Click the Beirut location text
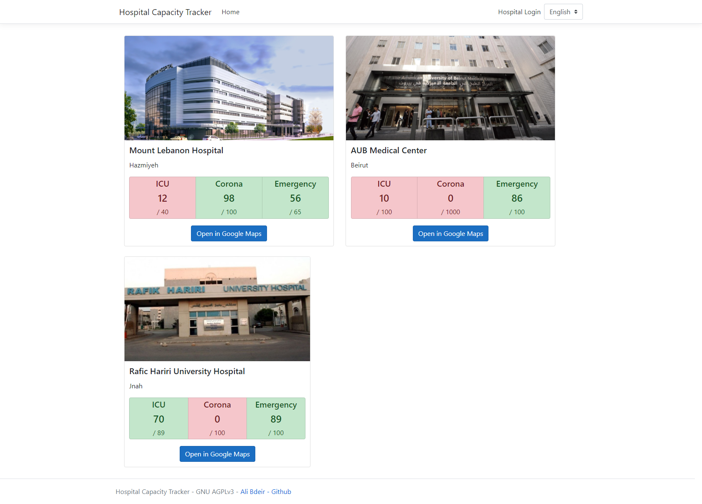This screenshot has height=504, width=702. [x=359, y=165]
